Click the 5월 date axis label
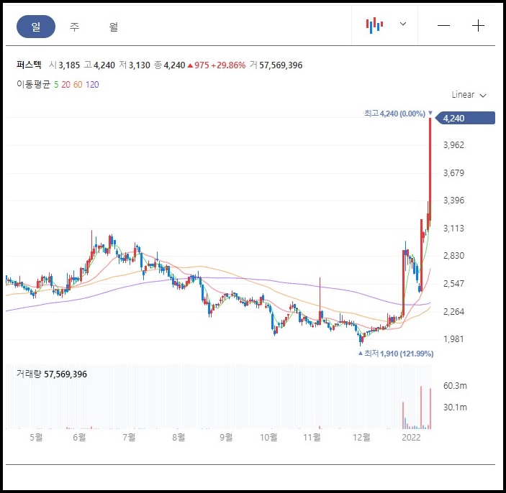The height and width of the screenshot is (493, 506). (36, 437)
